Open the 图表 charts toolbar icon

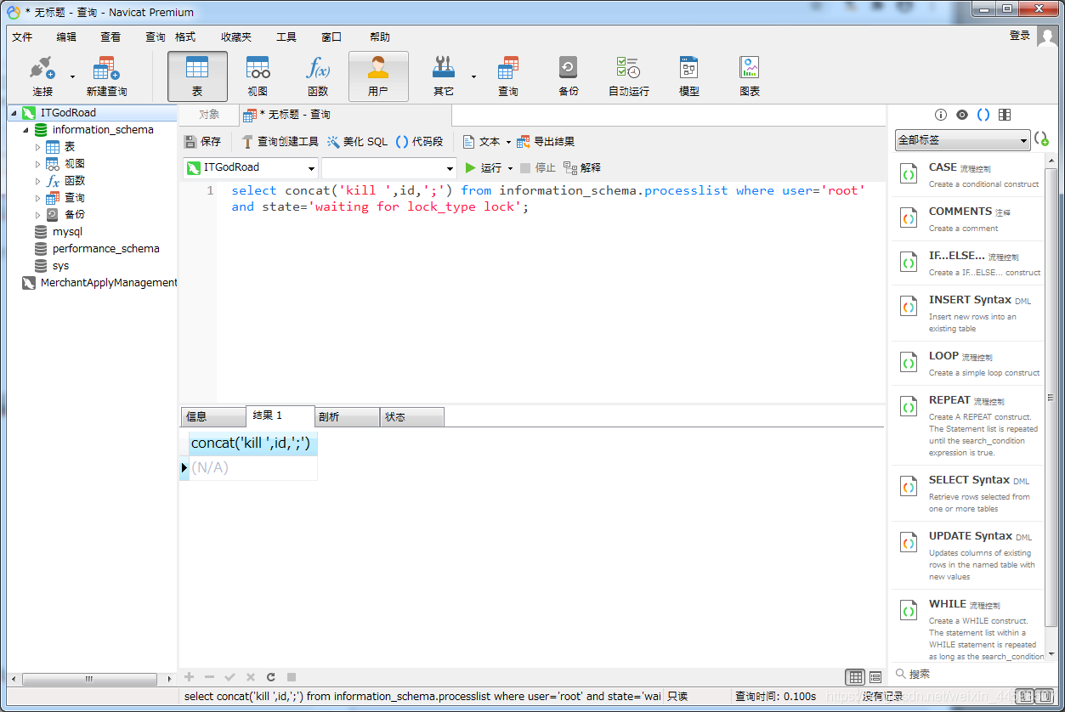pyautogui.click(x=750, y=76)
